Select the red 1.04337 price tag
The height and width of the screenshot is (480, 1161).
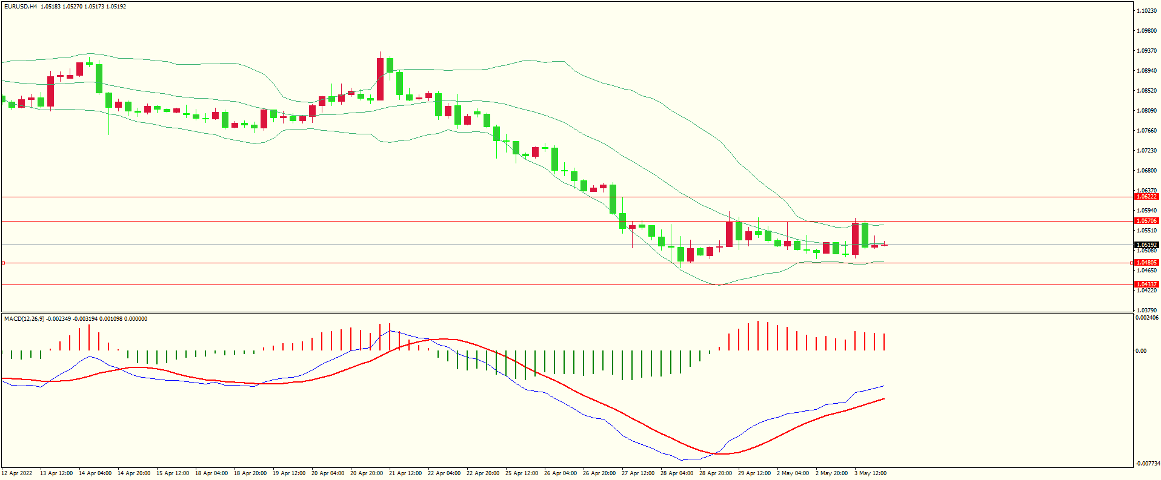pyautogui.click(x=1146, y=284)
